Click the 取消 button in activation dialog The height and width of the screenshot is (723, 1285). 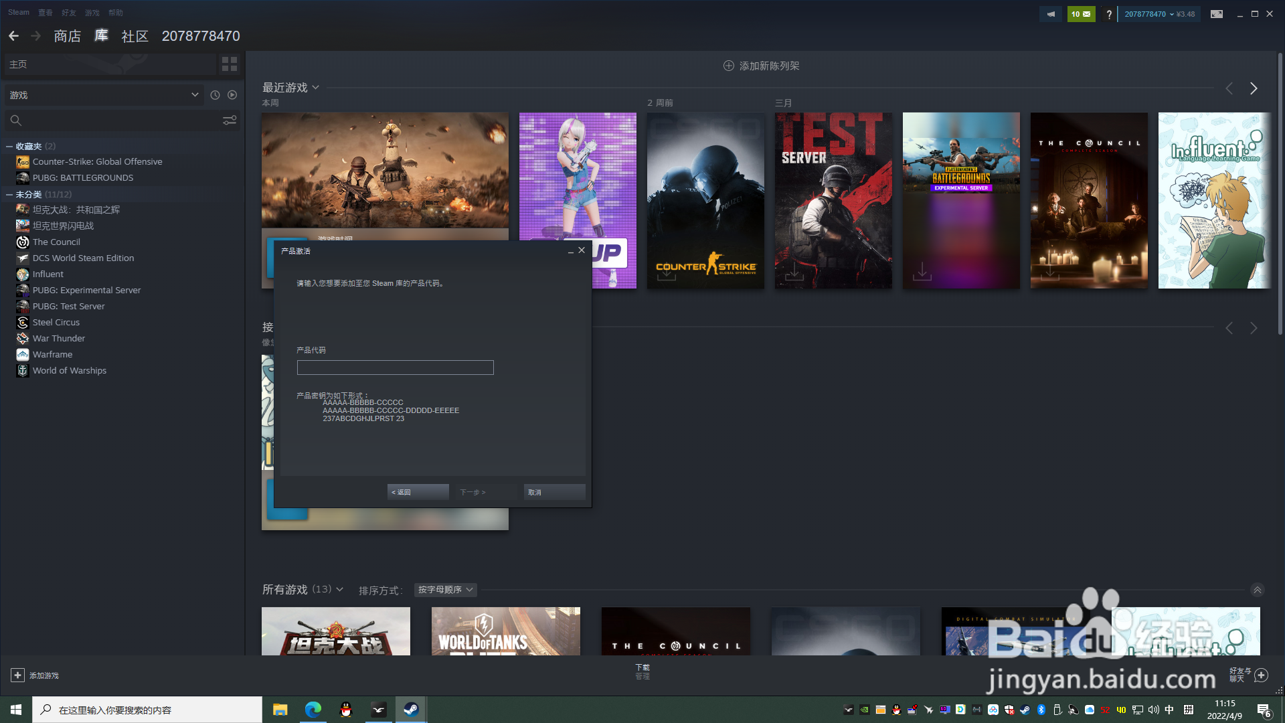(x=553, y=492)
